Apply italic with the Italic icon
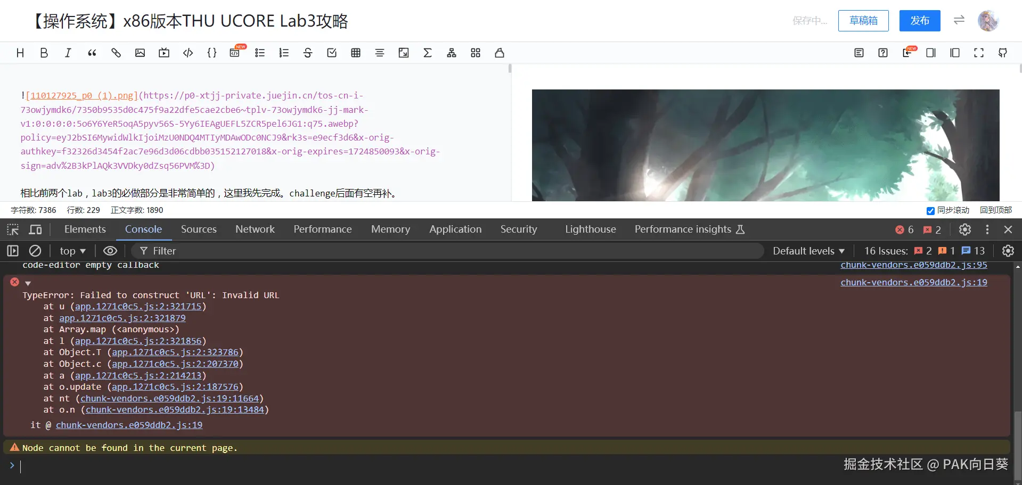1022x485 pixels. 68,53
